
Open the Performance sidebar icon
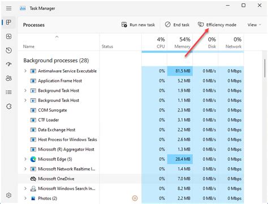[x=8, y=36]
